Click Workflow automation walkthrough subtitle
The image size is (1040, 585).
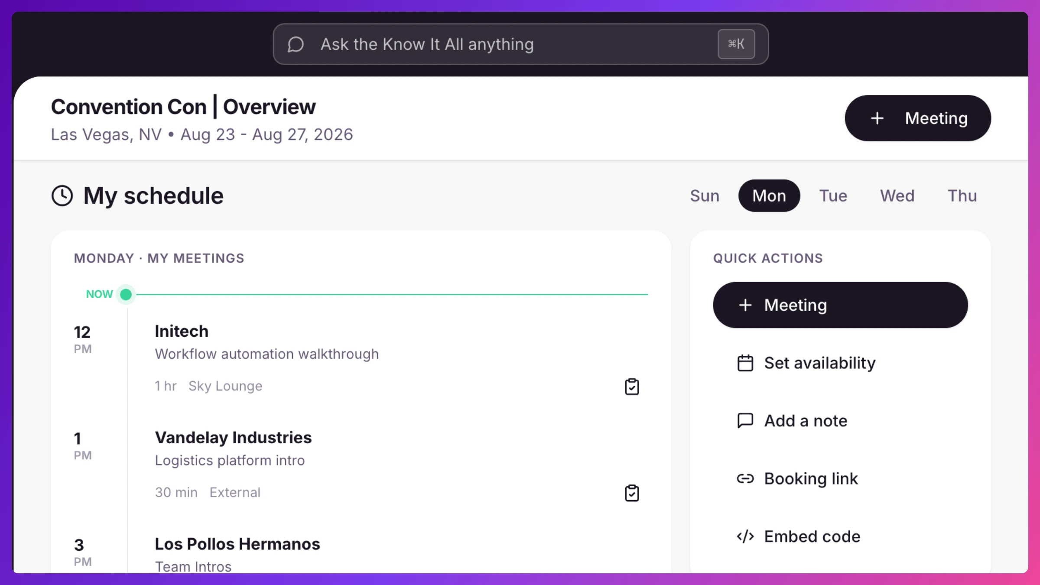point(267,354)
